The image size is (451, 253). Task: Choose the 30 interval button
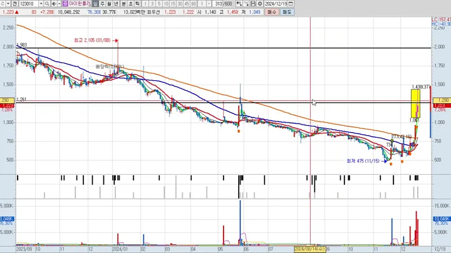pyautogui.click(x=180, y=4)
